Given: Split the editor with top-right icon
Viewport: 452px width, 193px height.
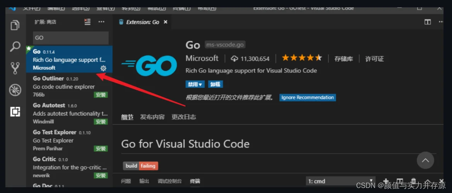Looking at the screenshot, I should (x=428, y=22).
